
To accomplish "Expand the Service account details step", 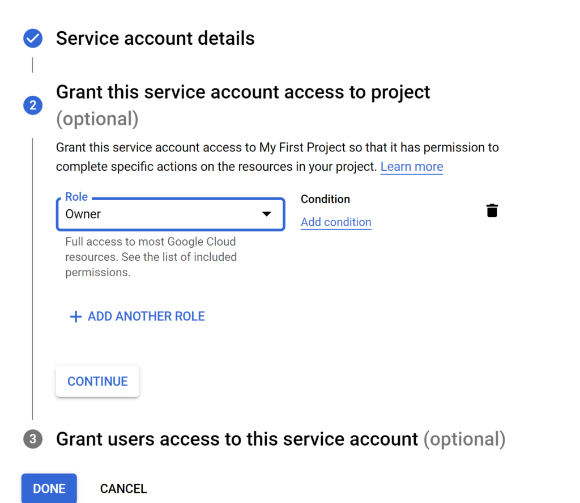I will pyautogui.click(x=155, y=38).
